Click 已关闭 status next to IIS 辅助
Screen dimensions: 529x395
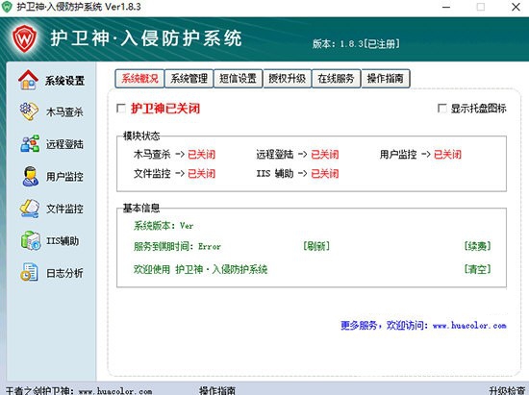pos(325,174)
